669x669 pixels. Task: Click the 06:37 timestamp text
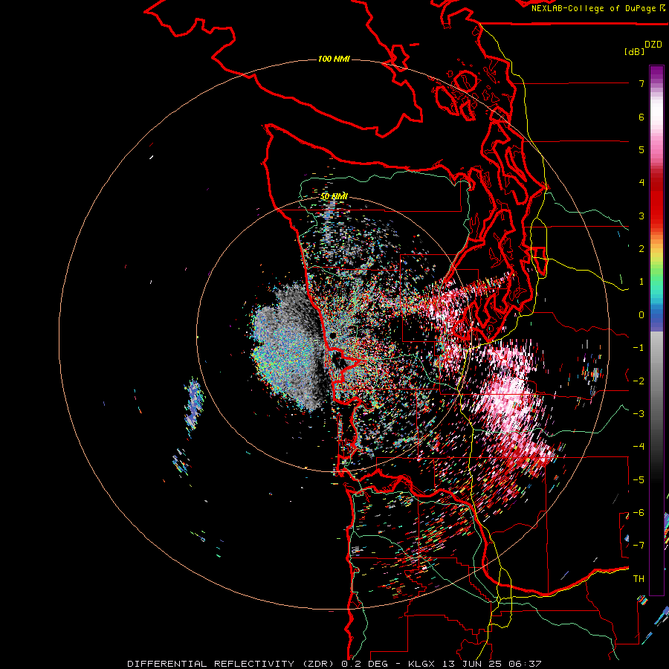(x=527, y=664)
